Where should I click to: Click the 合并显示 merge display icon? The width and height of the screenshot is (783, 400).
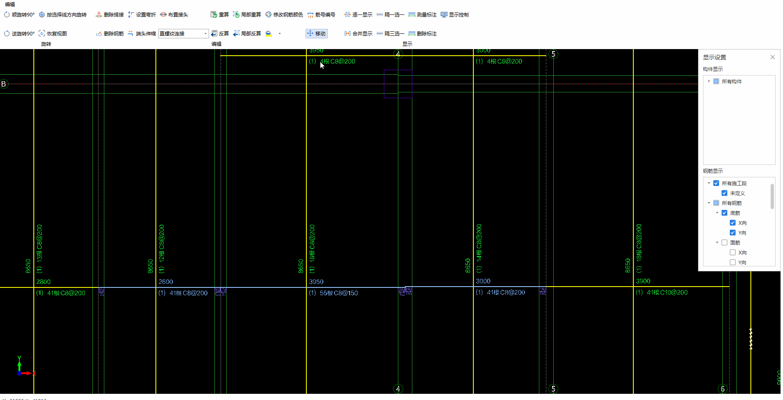pyautogui.click(x=348, y=34)
